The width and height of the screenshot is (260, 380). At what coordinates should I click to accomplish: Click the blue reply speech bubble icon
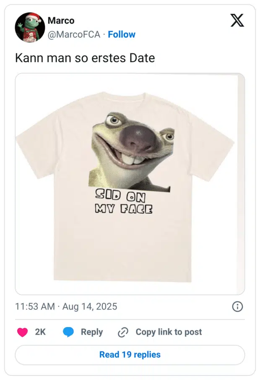68,332
